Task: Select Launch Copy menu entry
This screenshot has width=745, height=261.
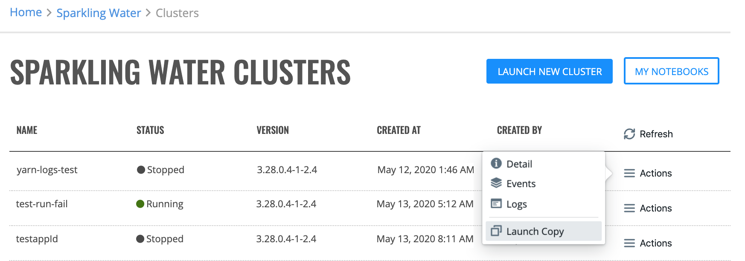Action: tap(544, 231)
